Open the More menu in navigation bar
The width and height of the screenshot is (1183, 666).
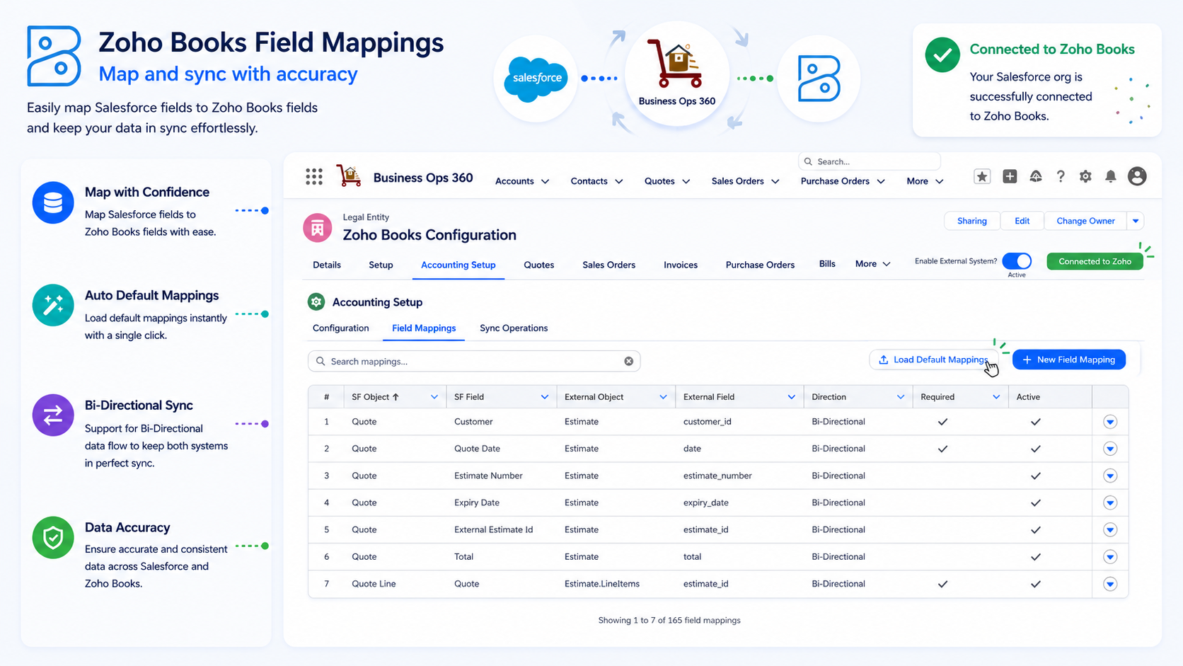pyautogui.click(x=925, y=181)
